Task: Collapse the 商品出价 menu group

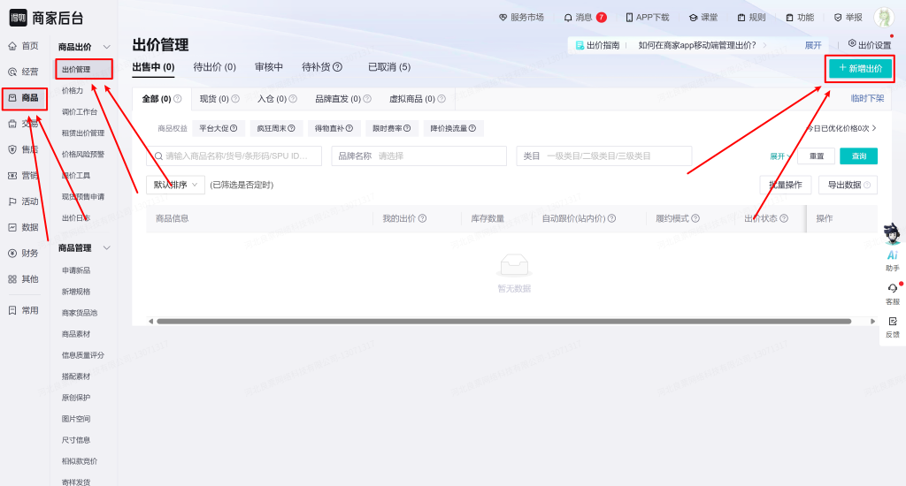Action: click(107, 47)
